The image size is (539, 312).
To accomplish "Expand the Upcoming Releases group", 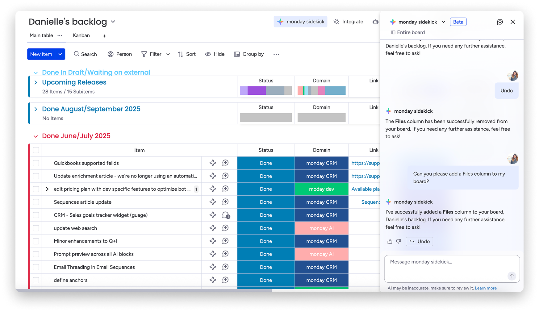I will tap(36, 82).
